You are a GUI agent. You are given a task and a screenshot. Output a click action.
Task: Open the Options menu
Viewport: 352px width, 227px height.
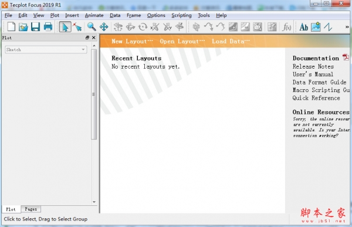156,15
